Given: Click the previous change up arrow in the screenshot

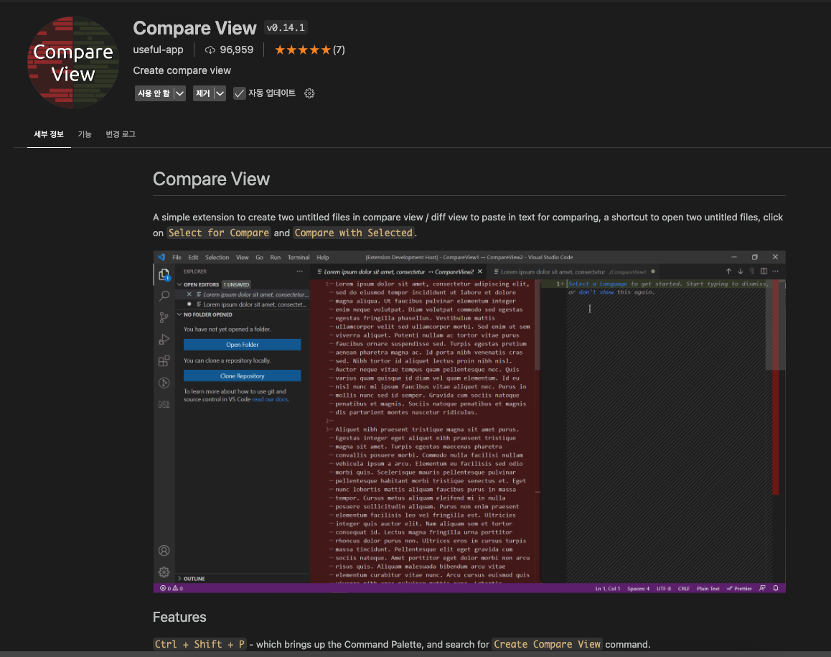Looking at the screenshot, I should [x=728, y=271].
